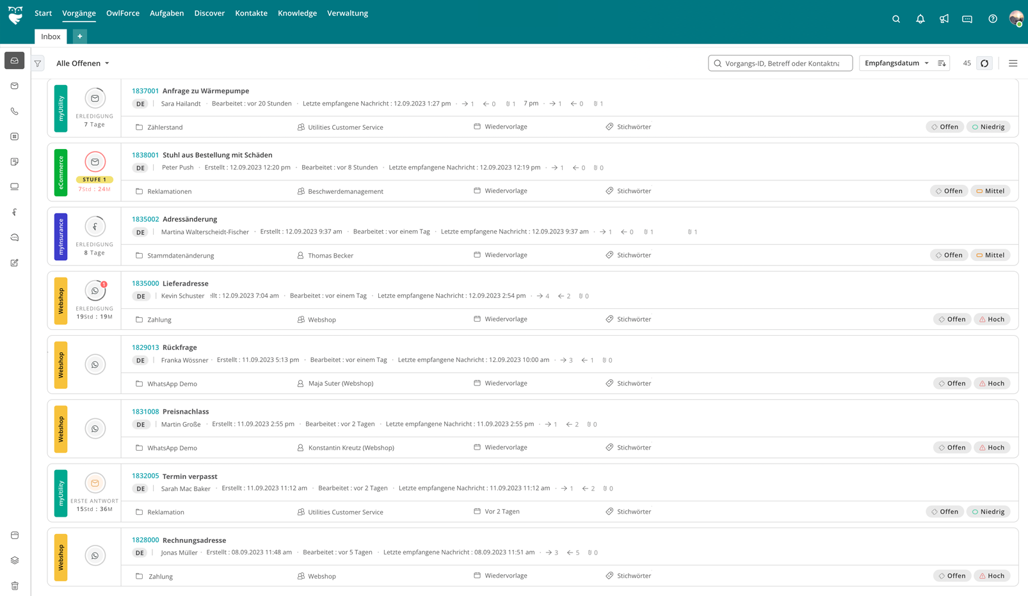Screen dimensions: 1028x596
Task: Select the Facebook channel icon in the sidebar
Action: tap(14, 212)
